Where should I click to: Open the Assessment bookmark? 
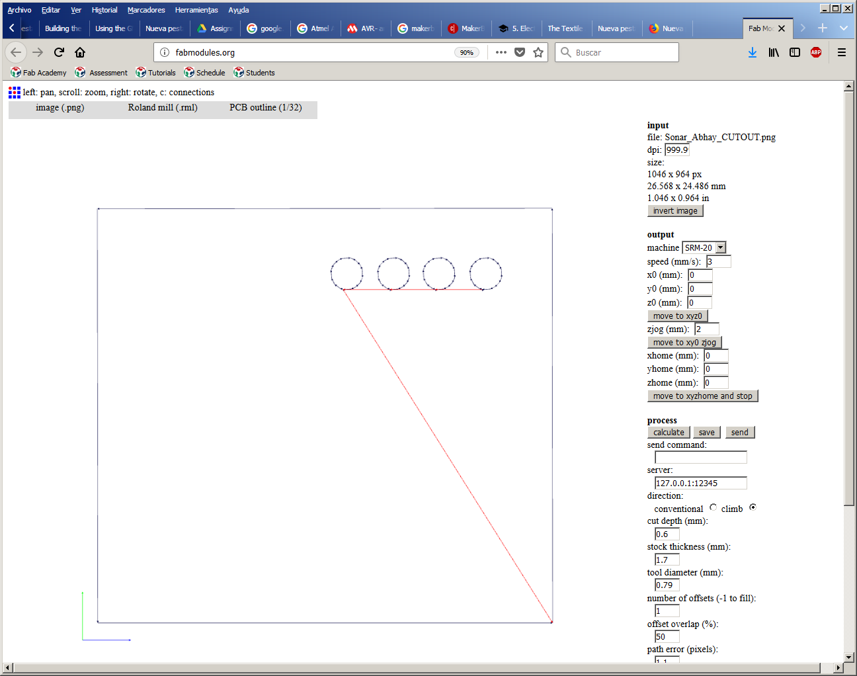coord(101,73)
